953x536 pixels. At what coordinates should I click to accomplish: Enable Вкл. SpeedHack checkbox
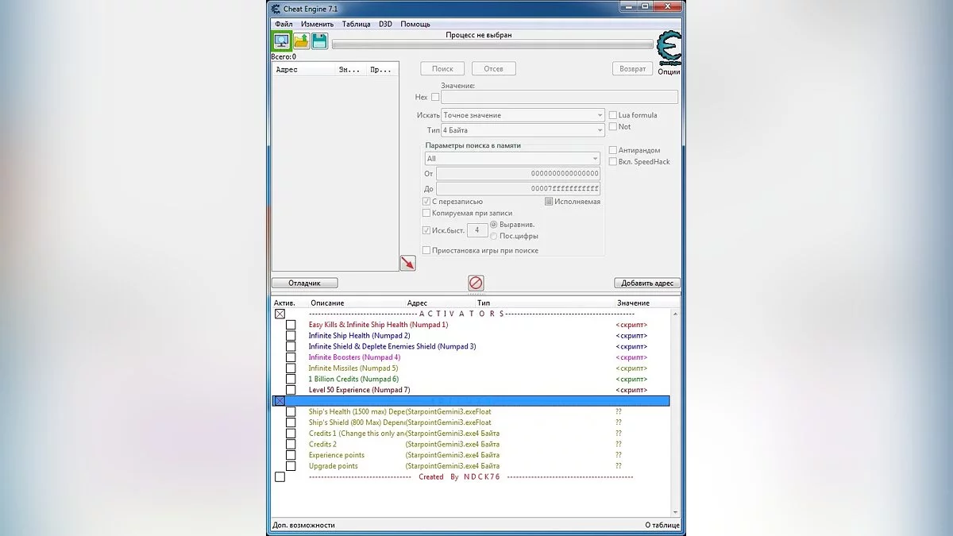coord(613,161)
